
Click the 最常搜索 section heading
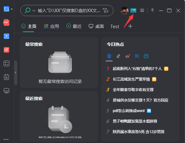[34, 44]
